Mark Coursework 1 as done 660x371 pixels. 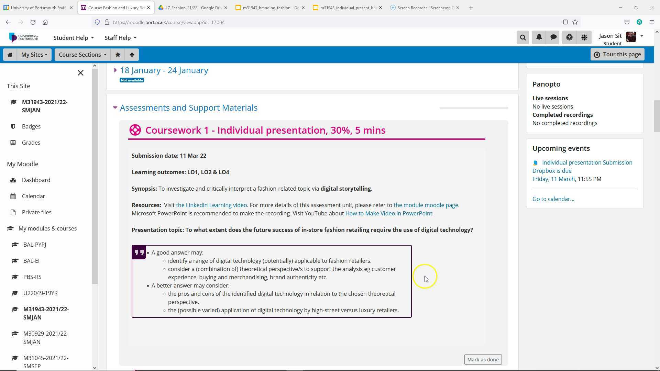(483, 360)
